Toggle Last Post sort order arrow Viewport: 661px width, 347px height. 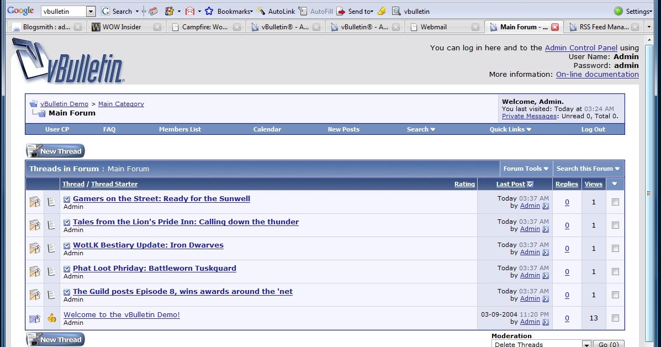530,184
